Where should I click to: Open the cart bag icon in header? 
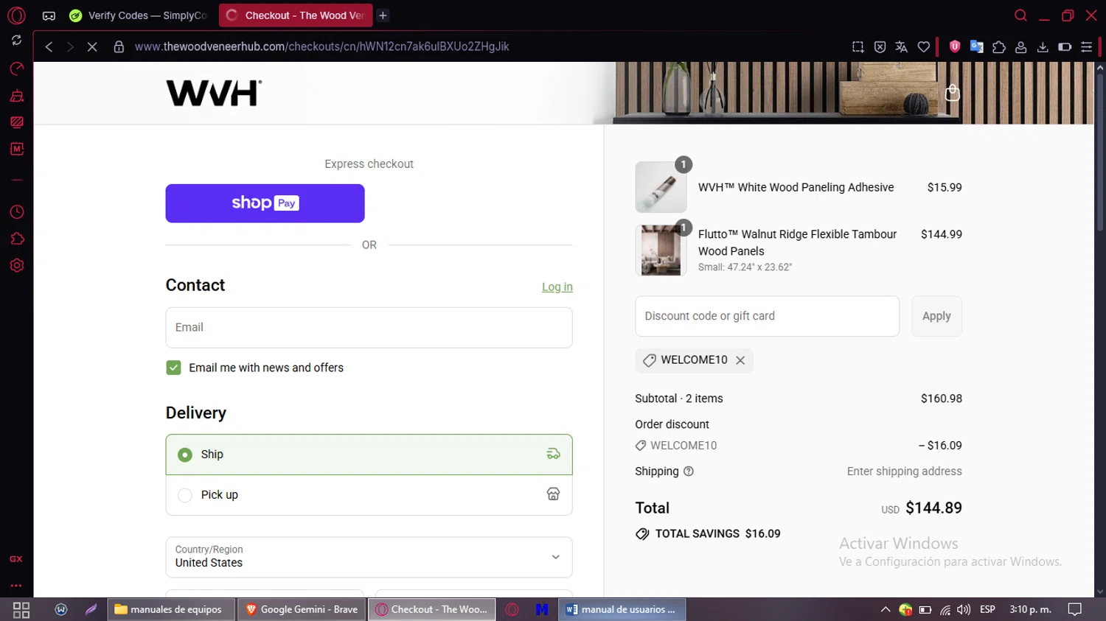[953, 93]
